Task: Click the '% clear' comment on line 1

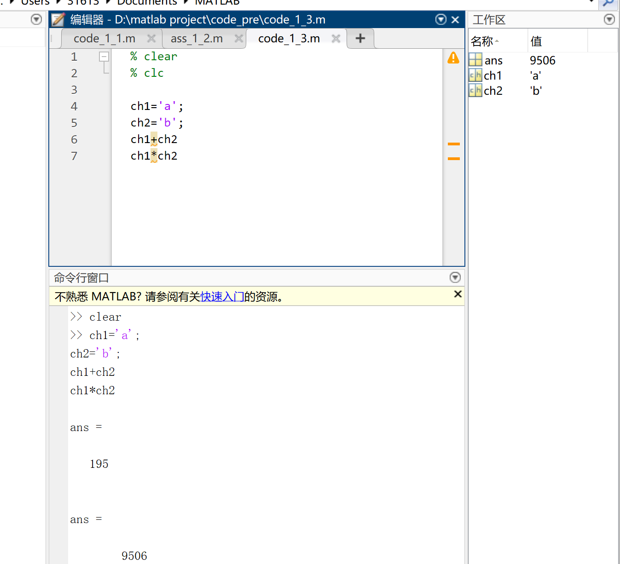Action: (x=154, y=56)
